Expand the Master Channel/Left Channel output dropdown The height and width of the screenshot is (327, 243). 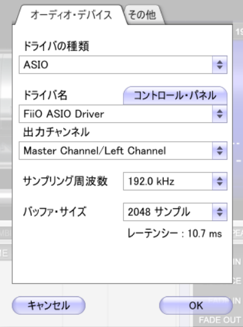(123, 150)
